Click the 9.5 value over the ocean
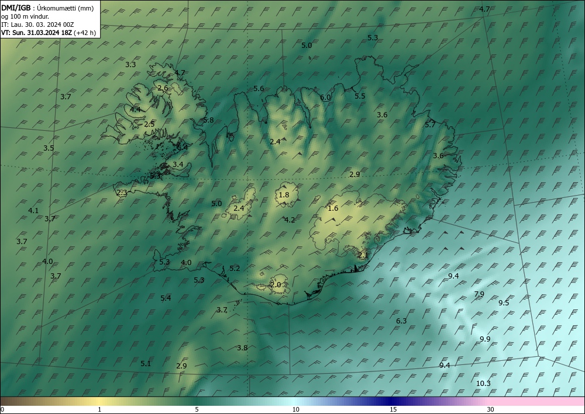This screenshot has height=414, width=585. click(504, 302)
